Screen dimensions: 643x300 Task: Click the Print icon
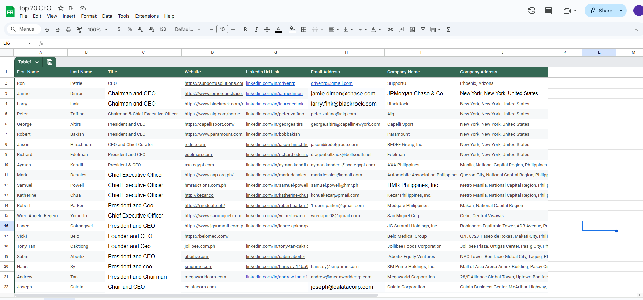(x=69, y=30)
